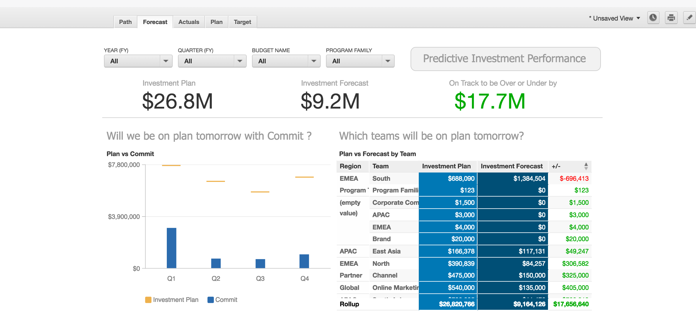Click the clock schedule icon button
This screenshot has height=311, width=696.
(653, 18)
